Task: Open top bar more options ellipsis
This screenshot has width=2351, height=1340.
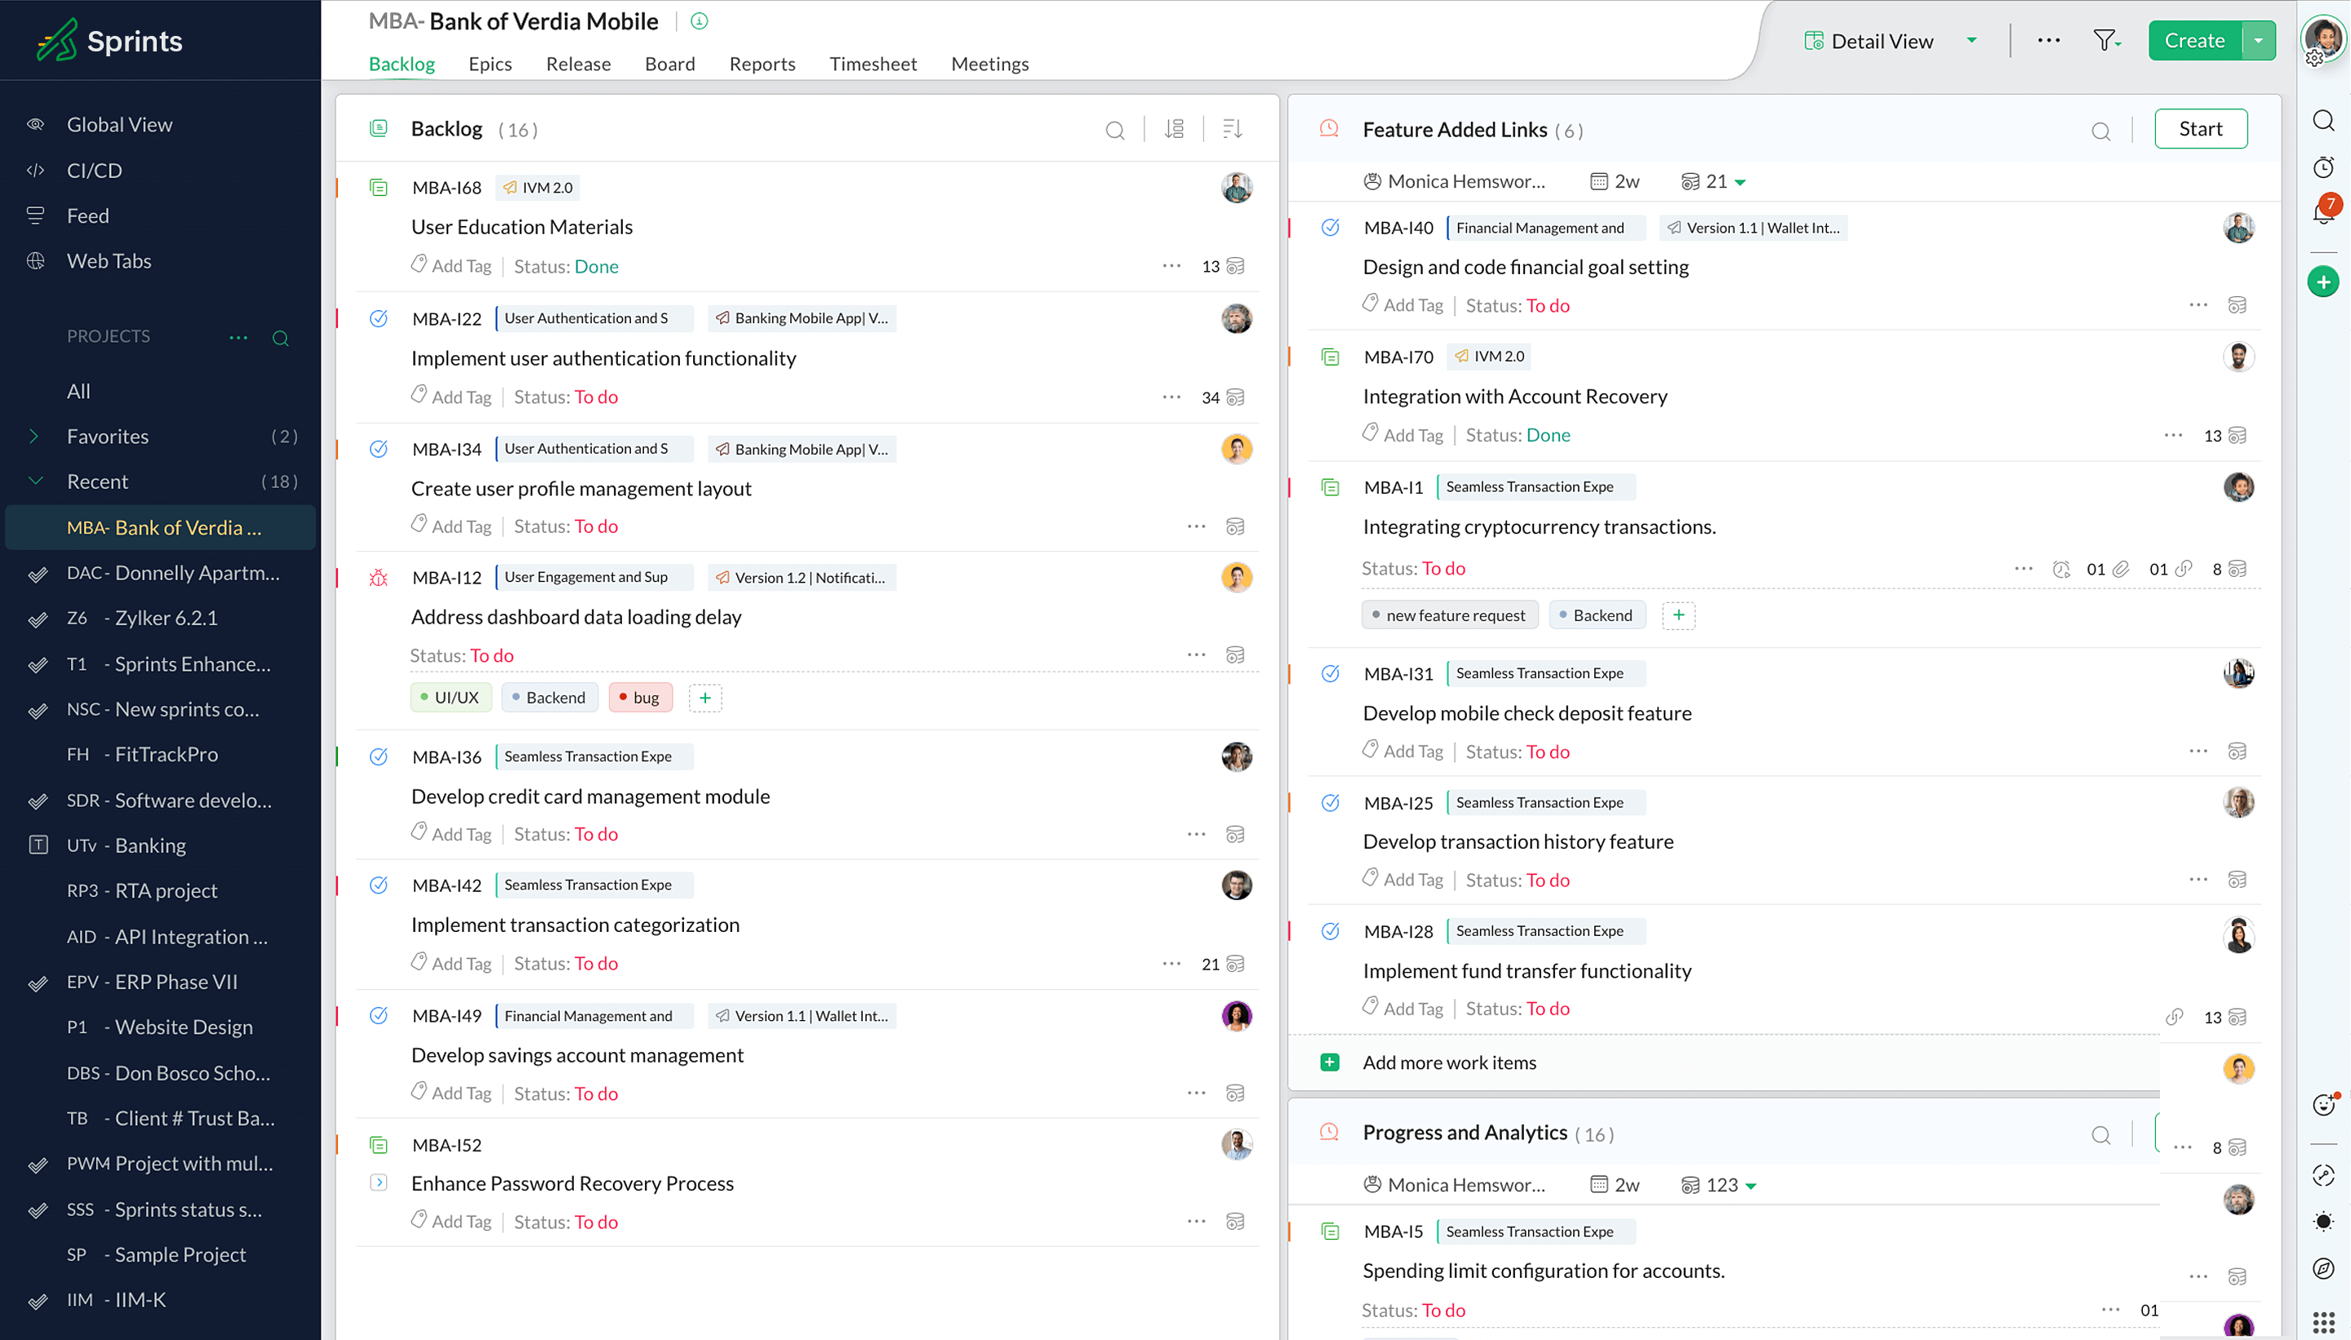Action: 2048,41
